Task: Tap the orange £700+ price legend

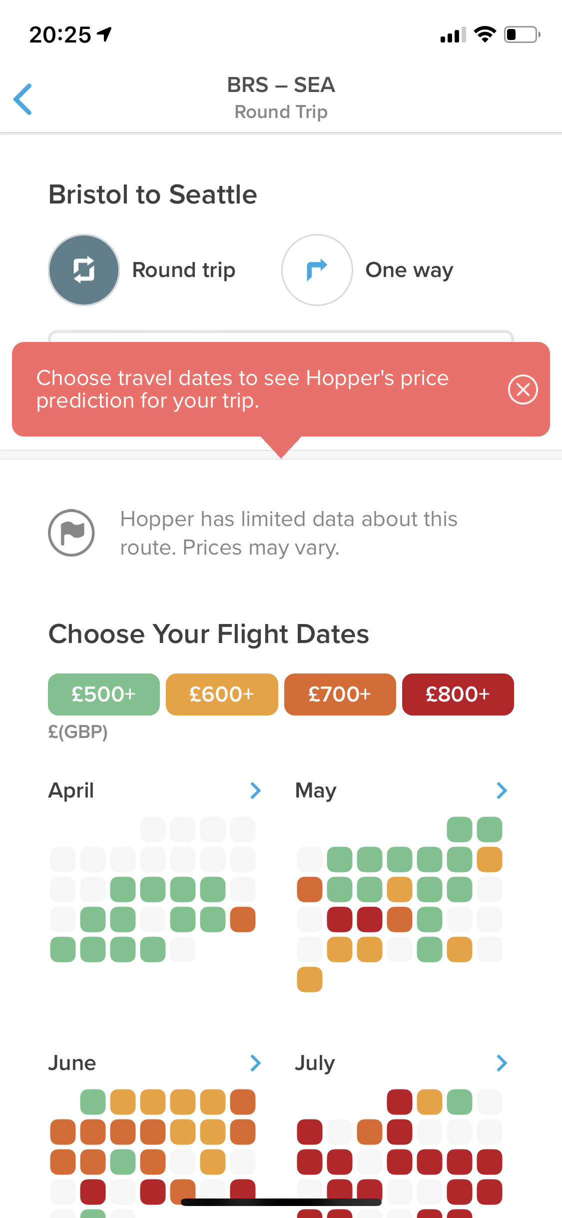Action: (x=340, y=694)
